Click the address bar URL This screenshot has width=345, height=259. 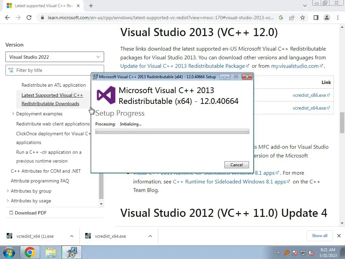click(x=161, y=18)
